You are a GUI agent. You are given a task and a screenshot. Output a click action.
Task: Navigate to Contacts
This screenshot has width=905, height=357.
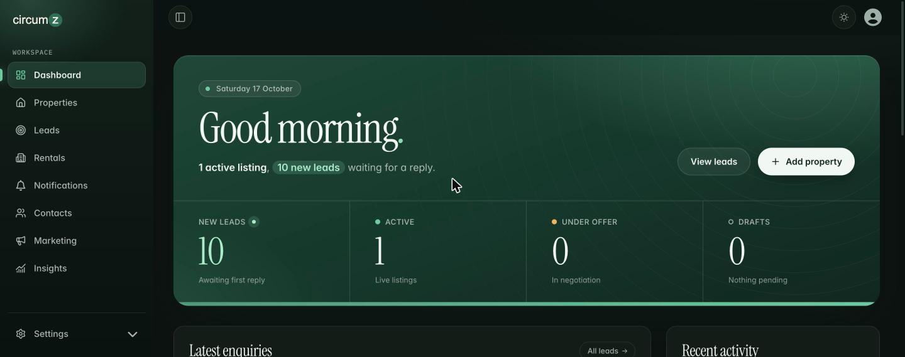[77, 213]
